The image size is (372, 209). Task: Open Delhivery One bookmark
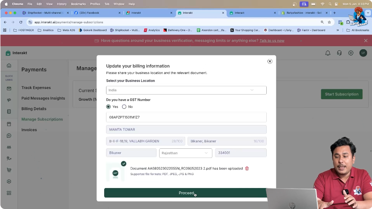click(x=178, y=30)
